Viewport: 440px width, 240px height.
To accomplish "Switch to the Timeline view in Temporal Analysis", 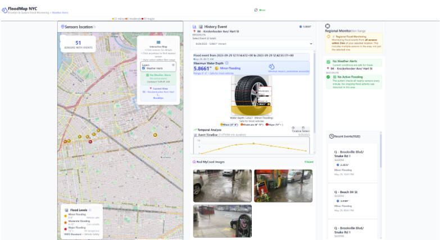I will point(296,130).
